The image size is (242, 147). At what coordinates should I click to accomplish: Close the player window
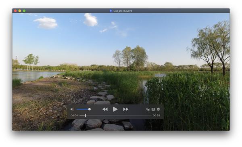pyautogui.click(x=15, y=11)
